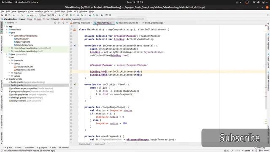This screenshot has height=152, width=270.
Task: Switch to the RoundImageView.kt editor tab
Action: click(128, 23)
